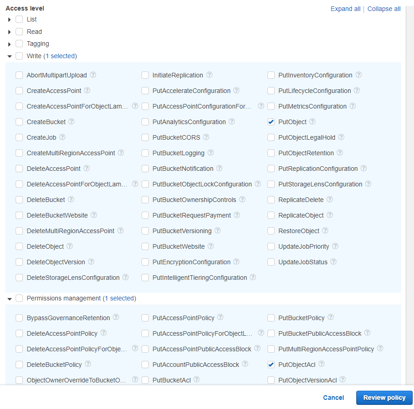Click help icon beside UpdateJobStatus
The image size is (414, 409).
[x=334, y=262]
